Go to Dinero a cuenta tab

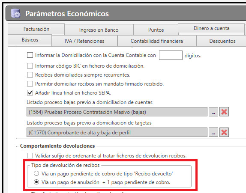click(211, 28)
